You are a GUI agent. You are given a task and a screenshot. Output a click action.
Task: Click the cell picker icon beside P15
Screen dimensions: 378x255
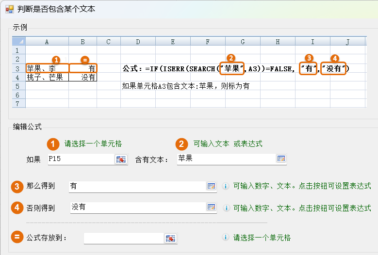(121, 159)
